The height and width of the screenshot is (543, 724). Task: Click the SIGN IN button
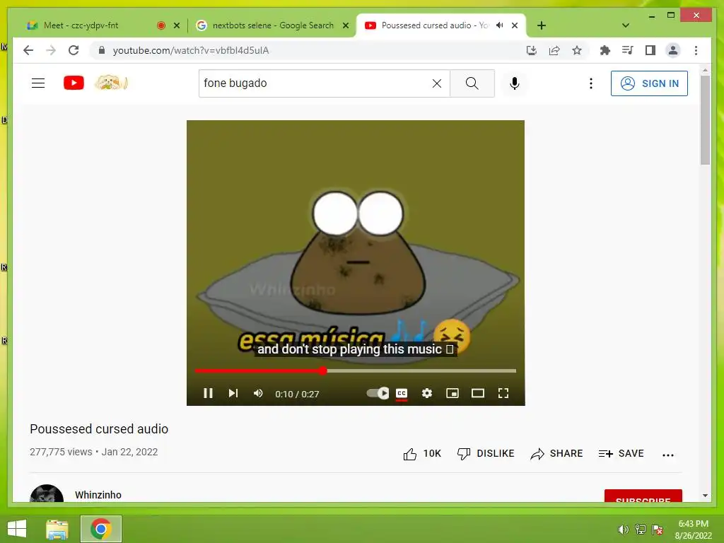tap(649, 83)
